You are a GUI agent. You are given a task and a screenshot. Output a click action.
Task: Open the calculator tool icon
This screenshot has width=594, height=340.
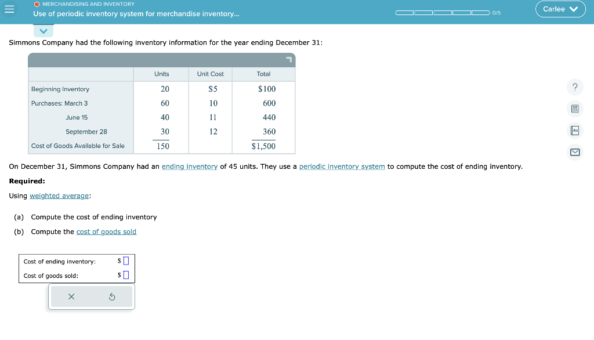point(575,108)
